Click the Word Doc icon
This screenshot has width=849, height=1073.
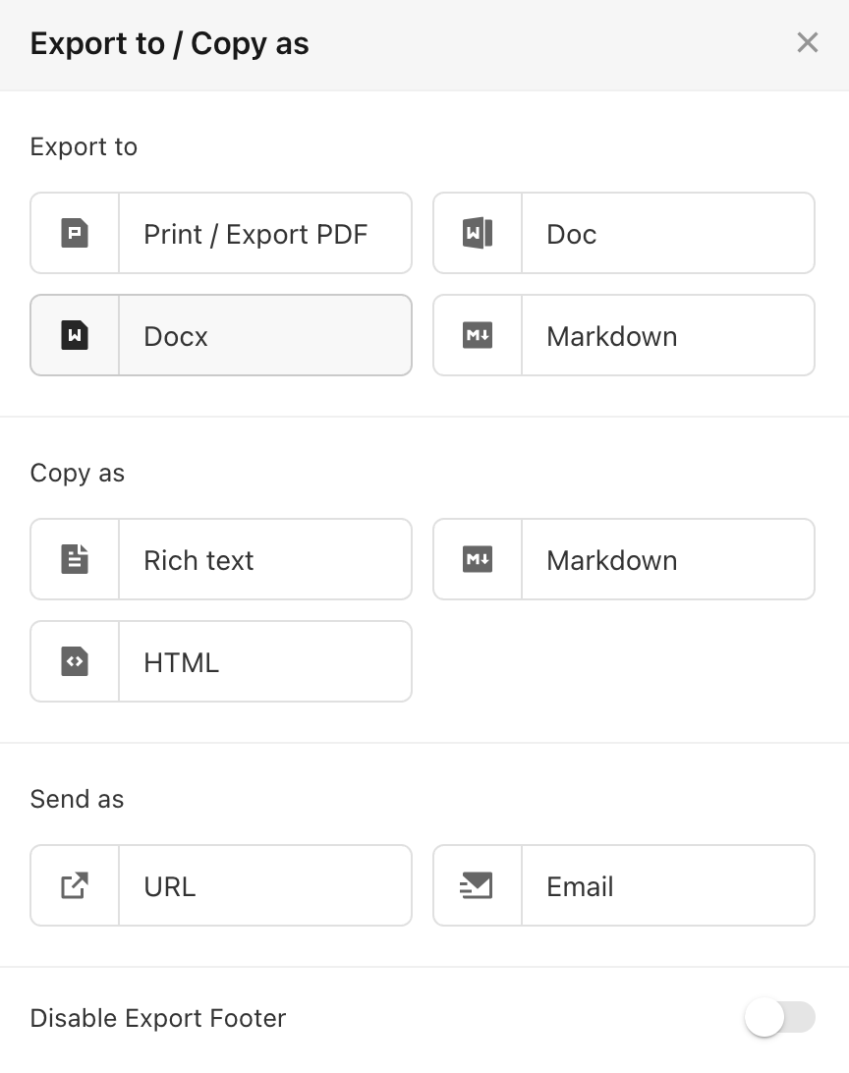point(478,233)
